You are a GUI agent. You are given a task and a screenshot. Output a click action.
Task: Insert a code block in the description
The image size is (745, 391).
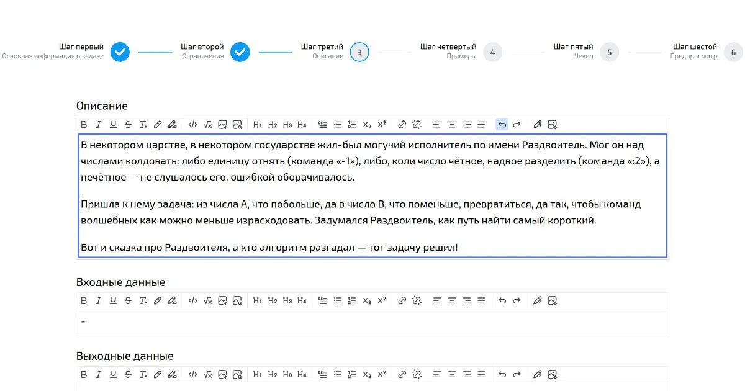click(192, 124)
